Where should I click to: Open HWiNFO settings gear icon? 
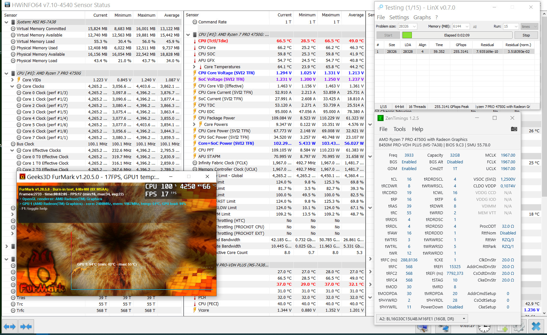518,327
